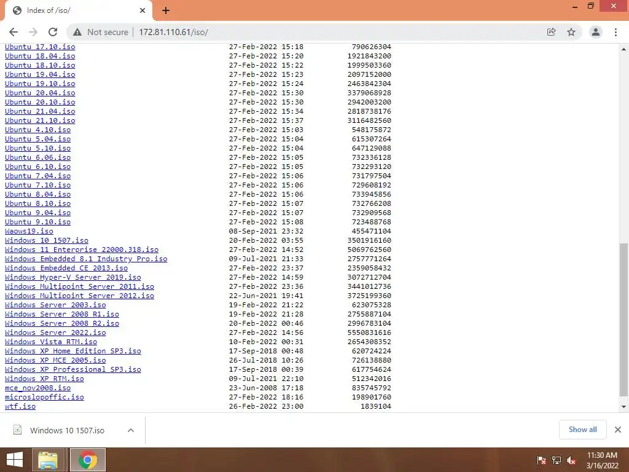The image size is (629, 472).
Task: Open the wtf.iso link
Action: (x=20, y=407)
